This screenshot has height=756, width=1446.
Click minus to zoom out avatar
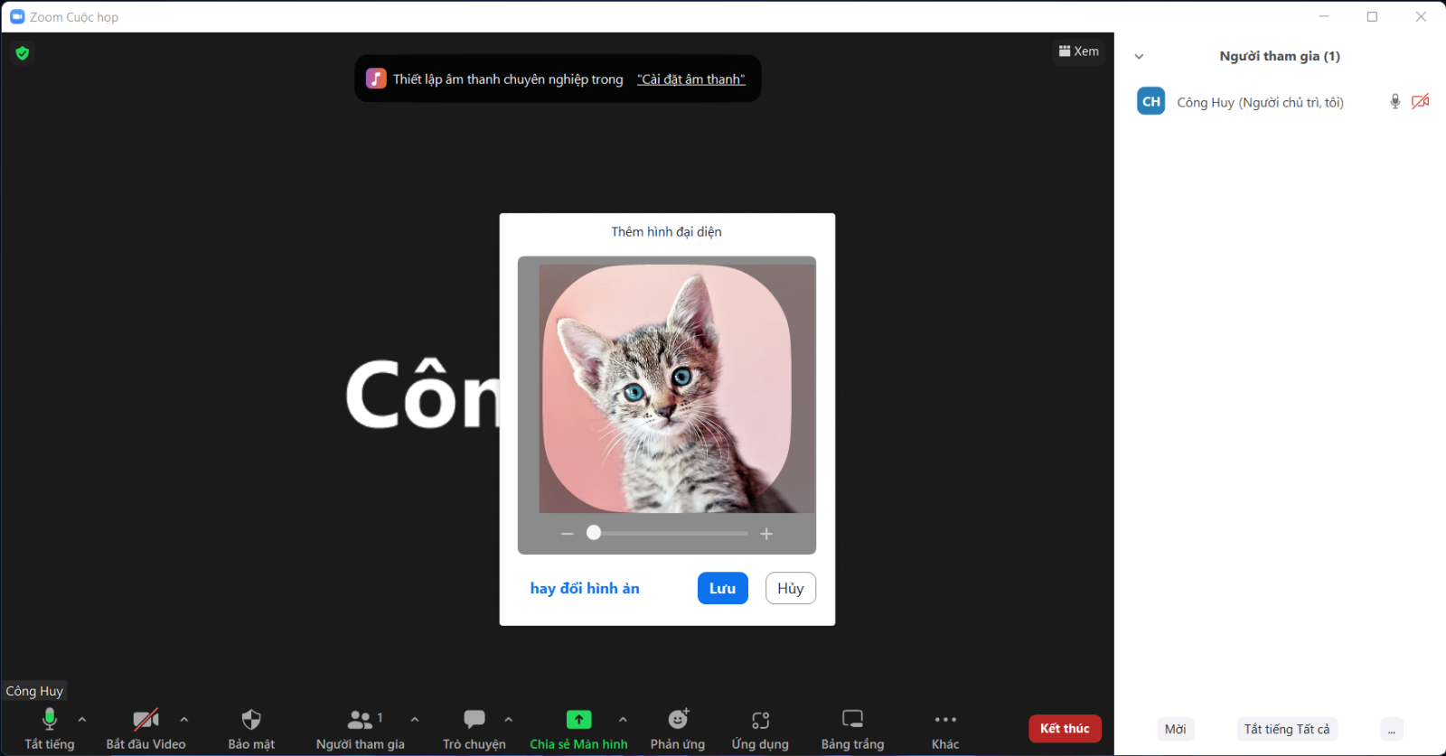(568, 534)
